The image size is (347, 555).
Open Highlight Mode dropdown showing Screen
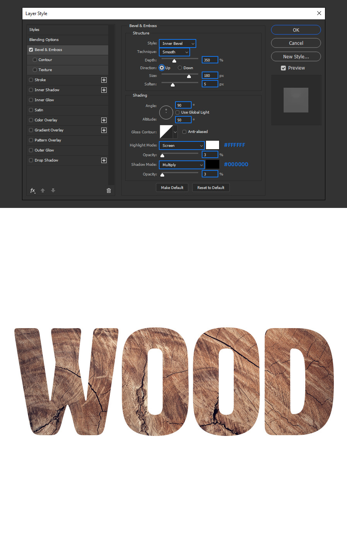(182, 146)
